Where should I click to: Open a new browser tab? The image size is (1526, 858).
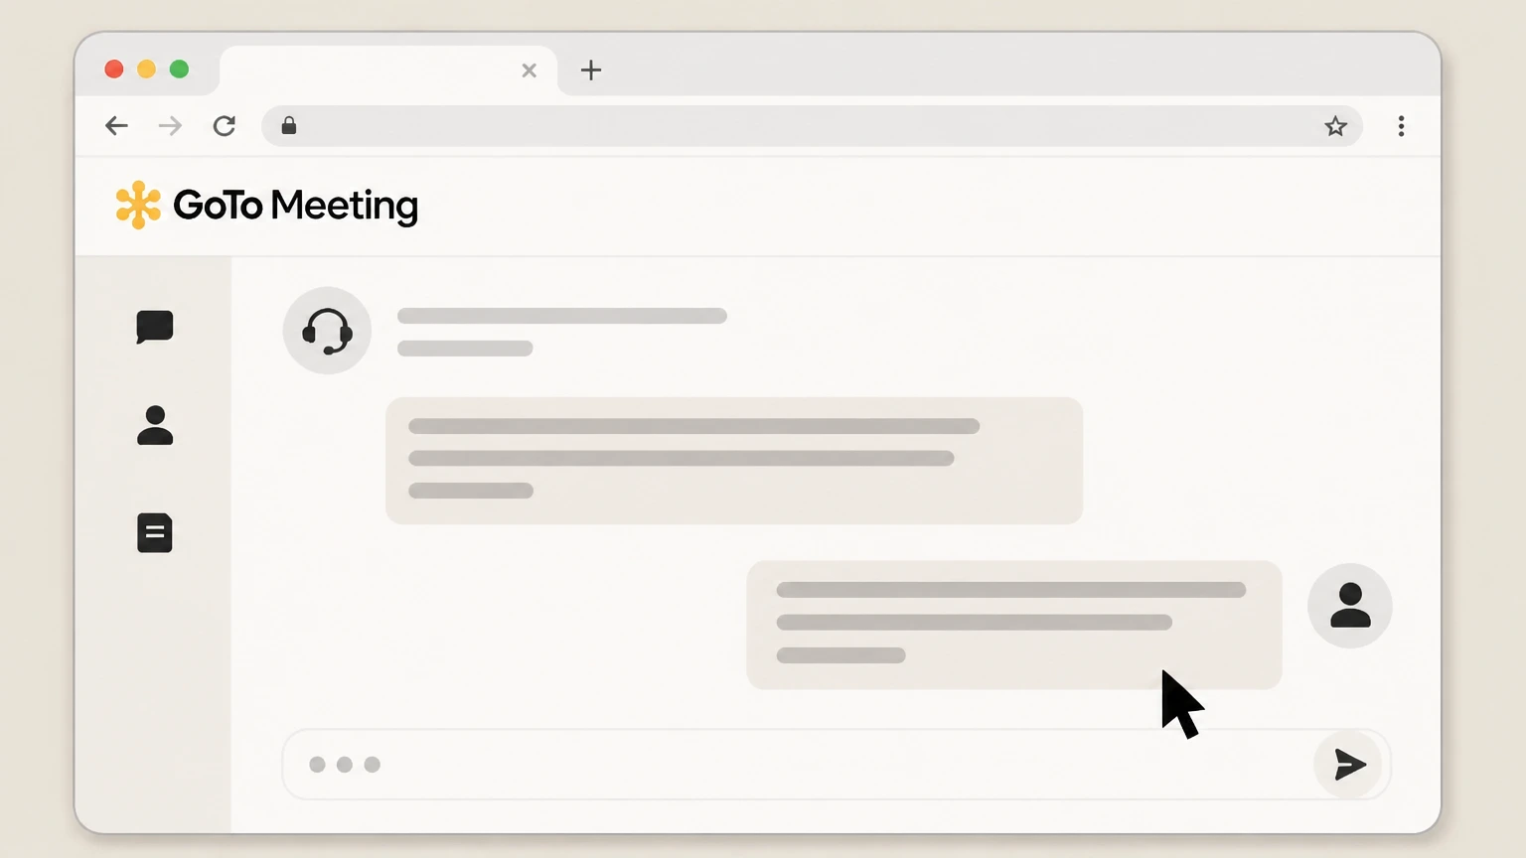click(591, 71)
